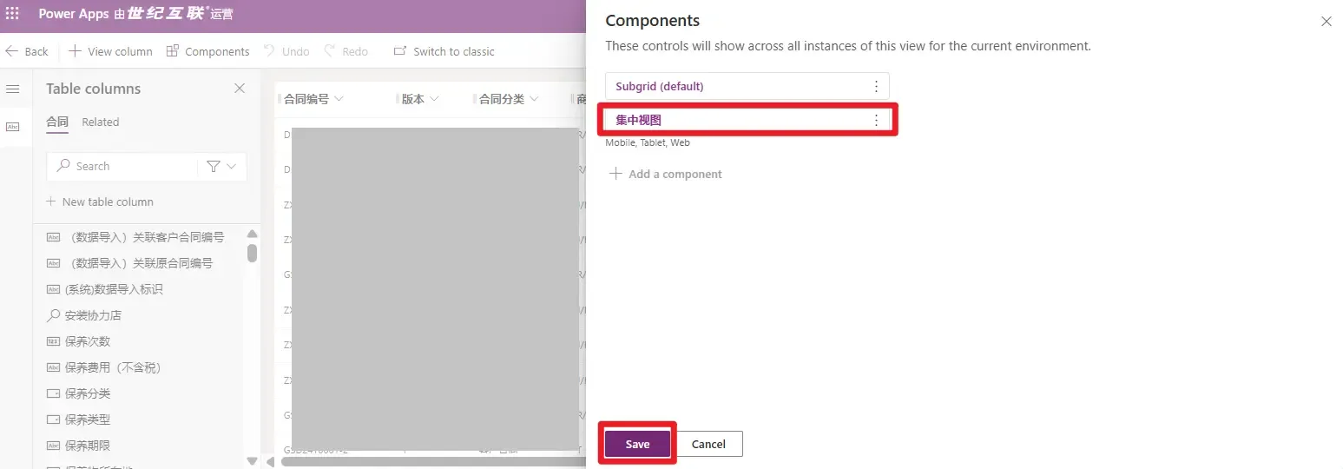1343x469 pixels.
Task: Toggle the hamburger navigation menu
Action: (x=12, y=89)
